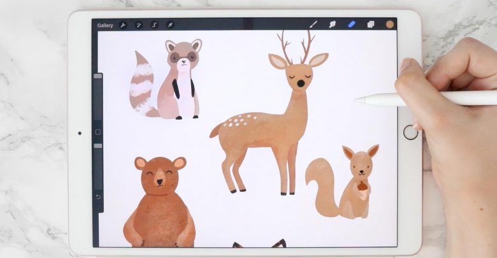This screenshot has width=497, height=258.
Task: Tap the Undo arrow in sidebar
Action: point(98,197)
